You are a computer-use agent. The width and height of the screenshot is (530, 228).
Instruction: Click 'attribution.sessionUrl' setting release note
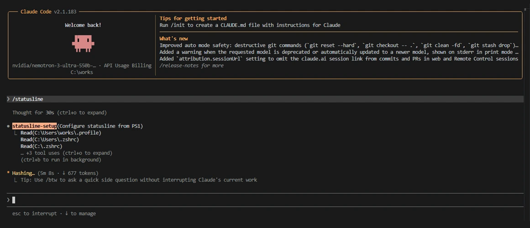click(x=339, y=59)
